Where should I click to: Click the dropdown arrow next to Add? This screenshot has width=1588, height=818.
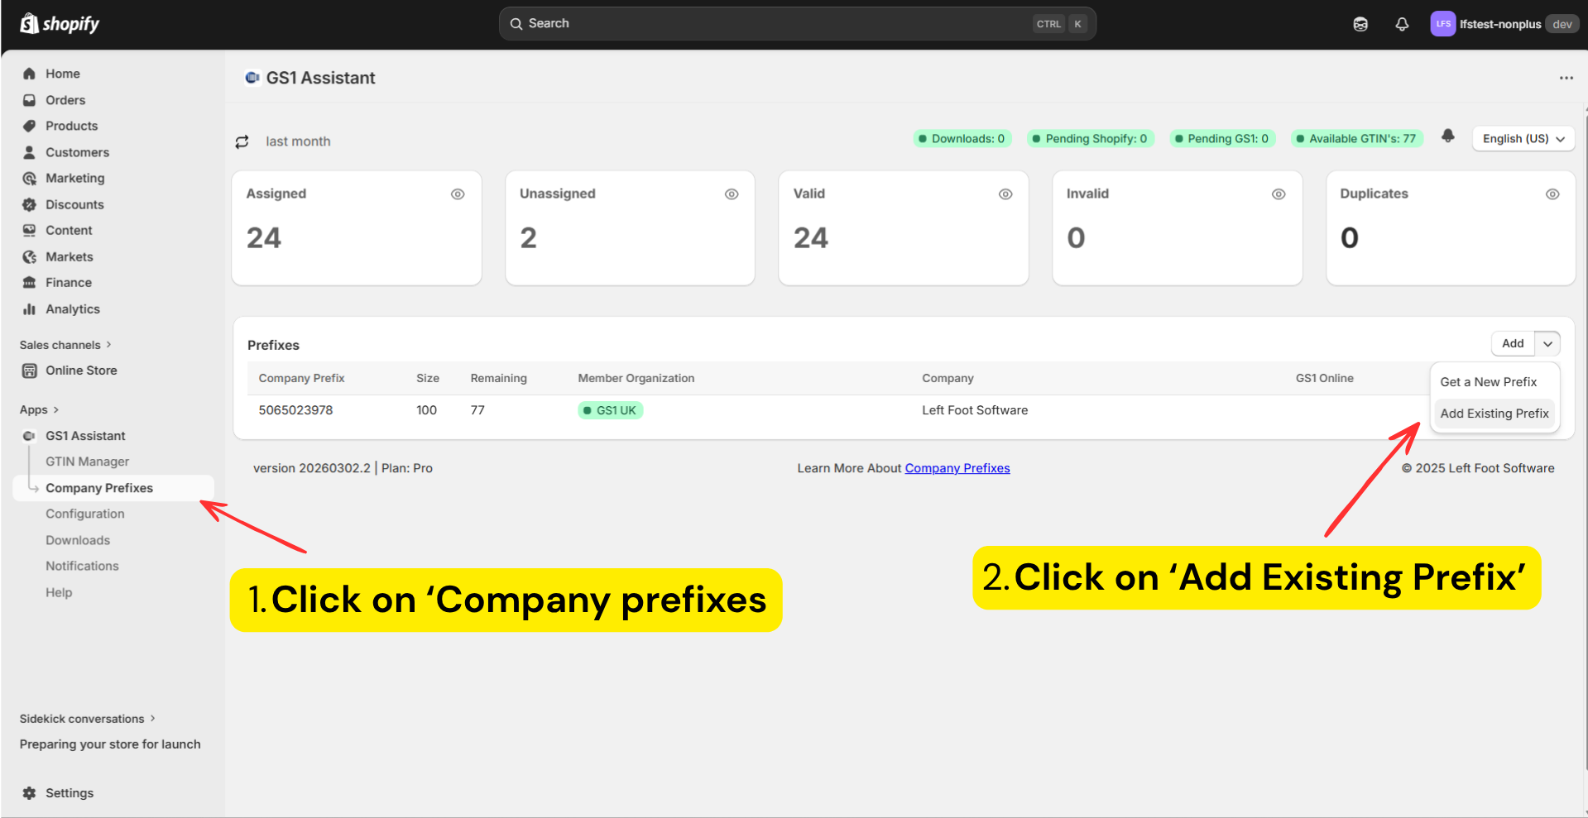(x=1547, y=343)
